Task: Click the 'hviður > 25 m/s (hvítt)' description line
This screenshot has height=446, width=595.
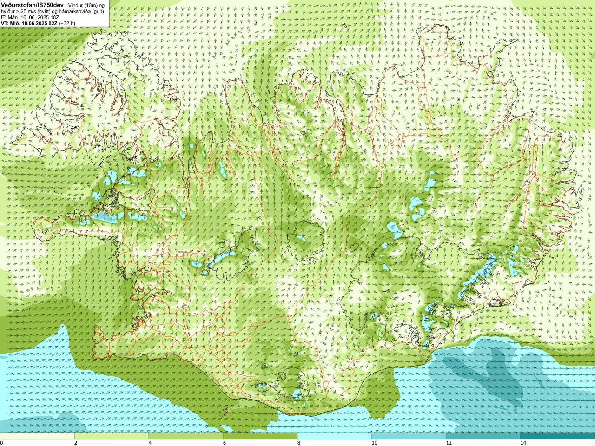Action: (53, 11)
